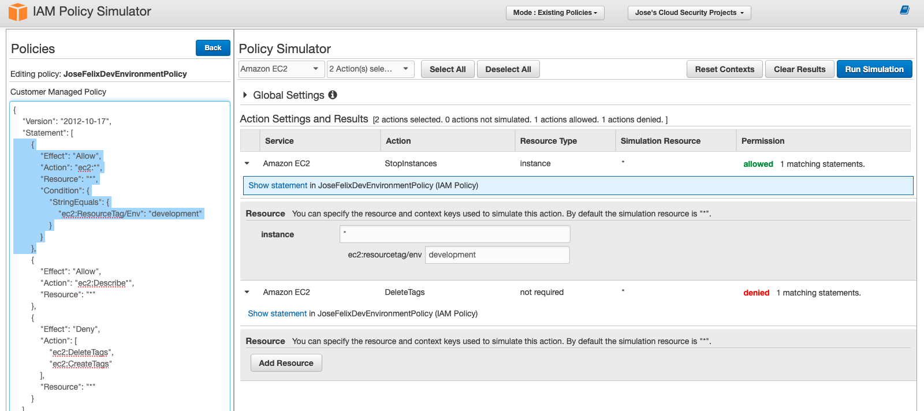Click the ec2:resourcetag/env value field

[x=497, y=255]
